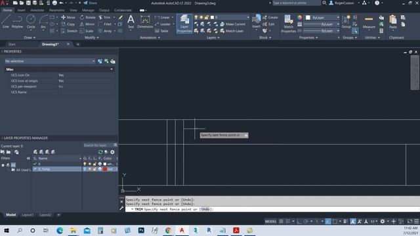Open the Annotate ribbon tab
Viewport: 420px width, 236px height.
(x=37, y=10)
